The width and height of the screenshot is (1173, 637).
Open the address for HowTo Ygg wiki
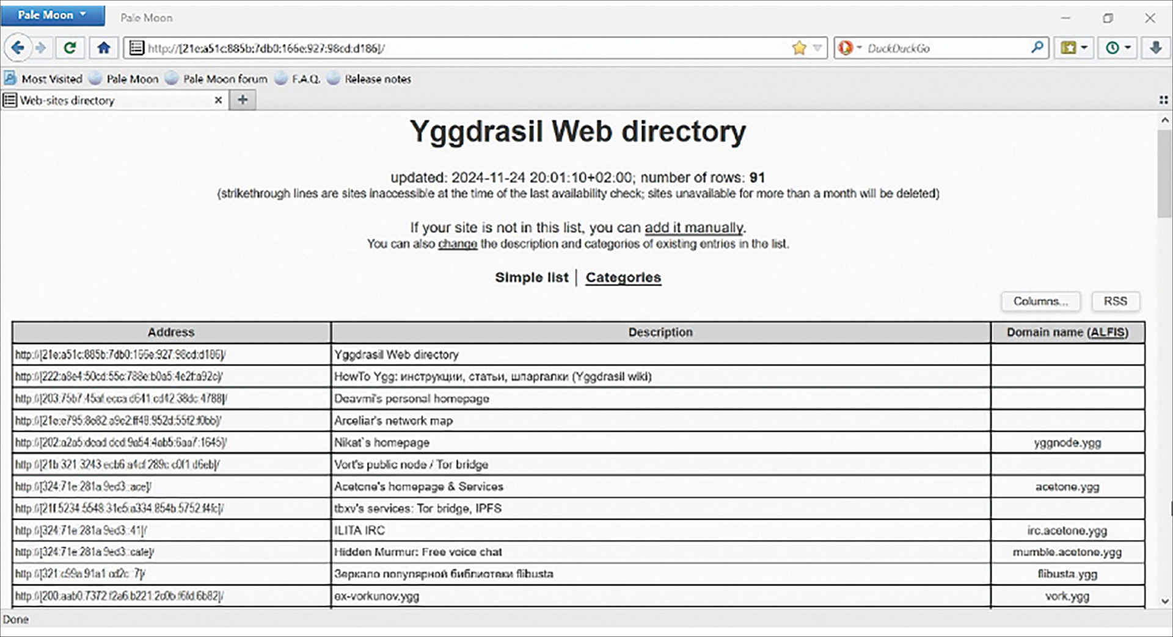click(119, 376)
